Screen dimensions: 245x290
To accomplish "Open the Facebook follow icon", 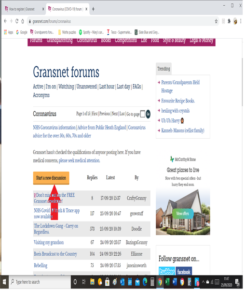I will click(x=184, y=271).
